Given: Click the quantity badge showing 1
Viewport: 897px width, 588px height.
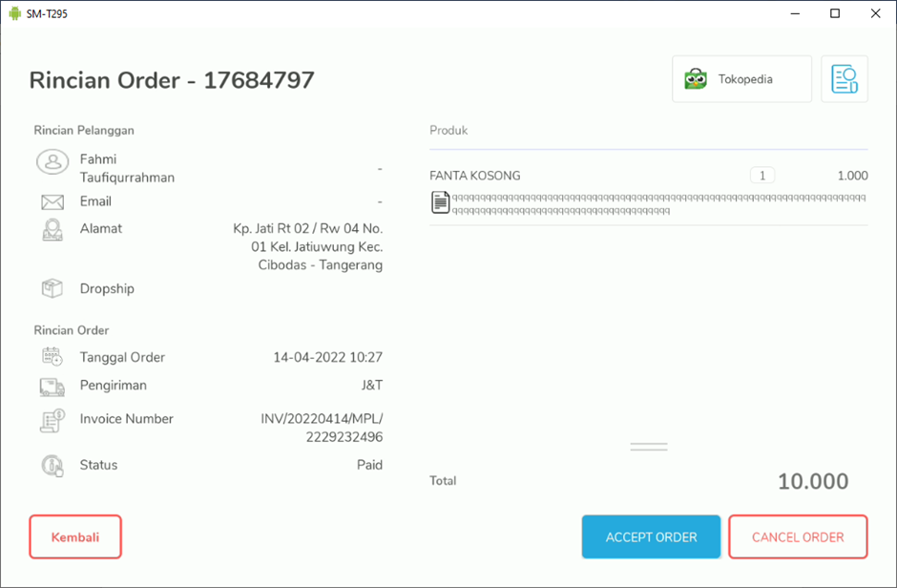Looking at the screenshot, I should click(x=761, y=176).
